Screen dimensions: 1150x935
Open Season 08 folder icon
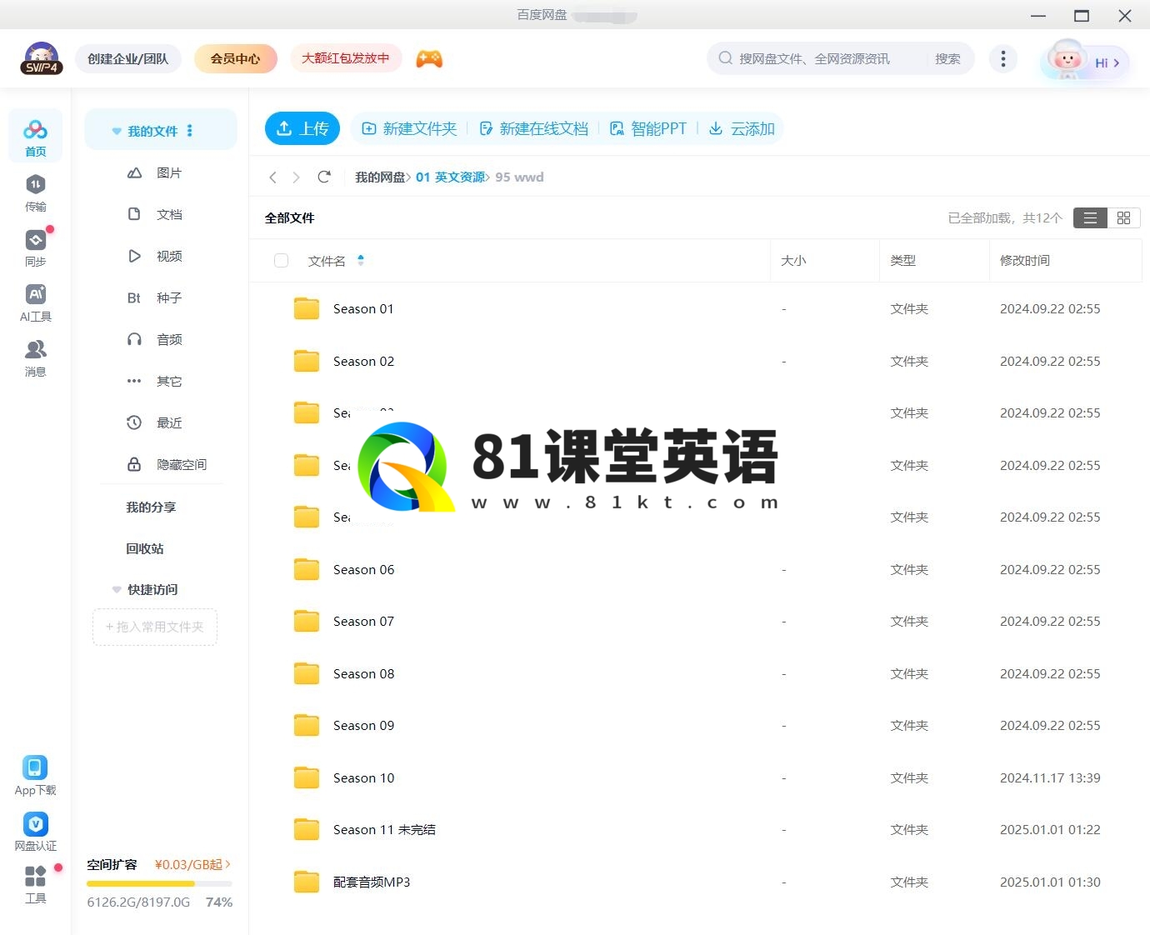pyautogui.click(x=307, y=673)
